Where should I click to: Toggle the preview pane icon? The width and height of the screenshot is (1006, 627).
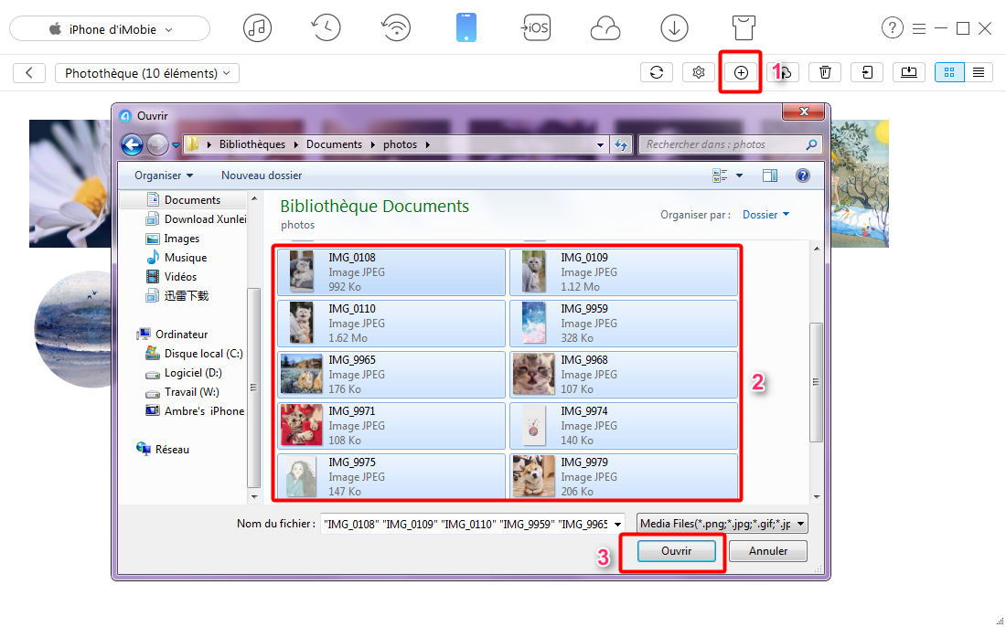click(x=770, y=175)
